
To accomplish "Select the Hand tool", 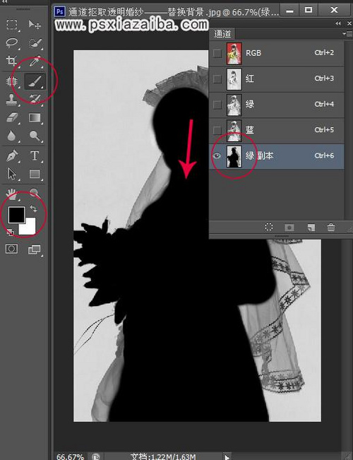I will [12, 194].
